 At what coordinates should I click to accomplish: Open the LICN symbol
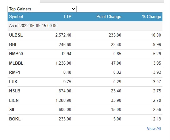(x=14, y=100)
